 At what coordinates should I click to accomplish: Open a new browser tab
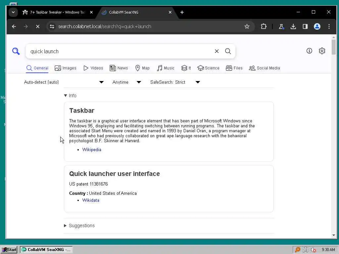click(182, 12)
